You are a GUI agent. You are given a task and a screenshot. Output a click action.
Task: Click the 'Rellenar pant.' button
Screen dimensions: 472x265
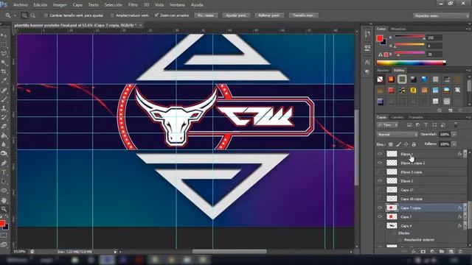[x=269, y=15]
